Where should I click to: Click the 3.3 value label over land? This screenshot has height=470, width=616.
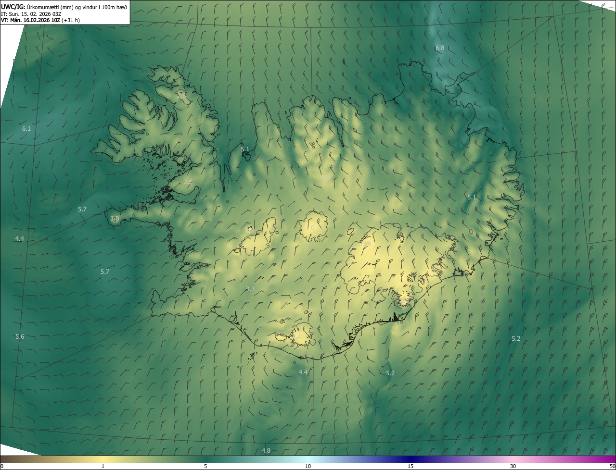(250, 289)
